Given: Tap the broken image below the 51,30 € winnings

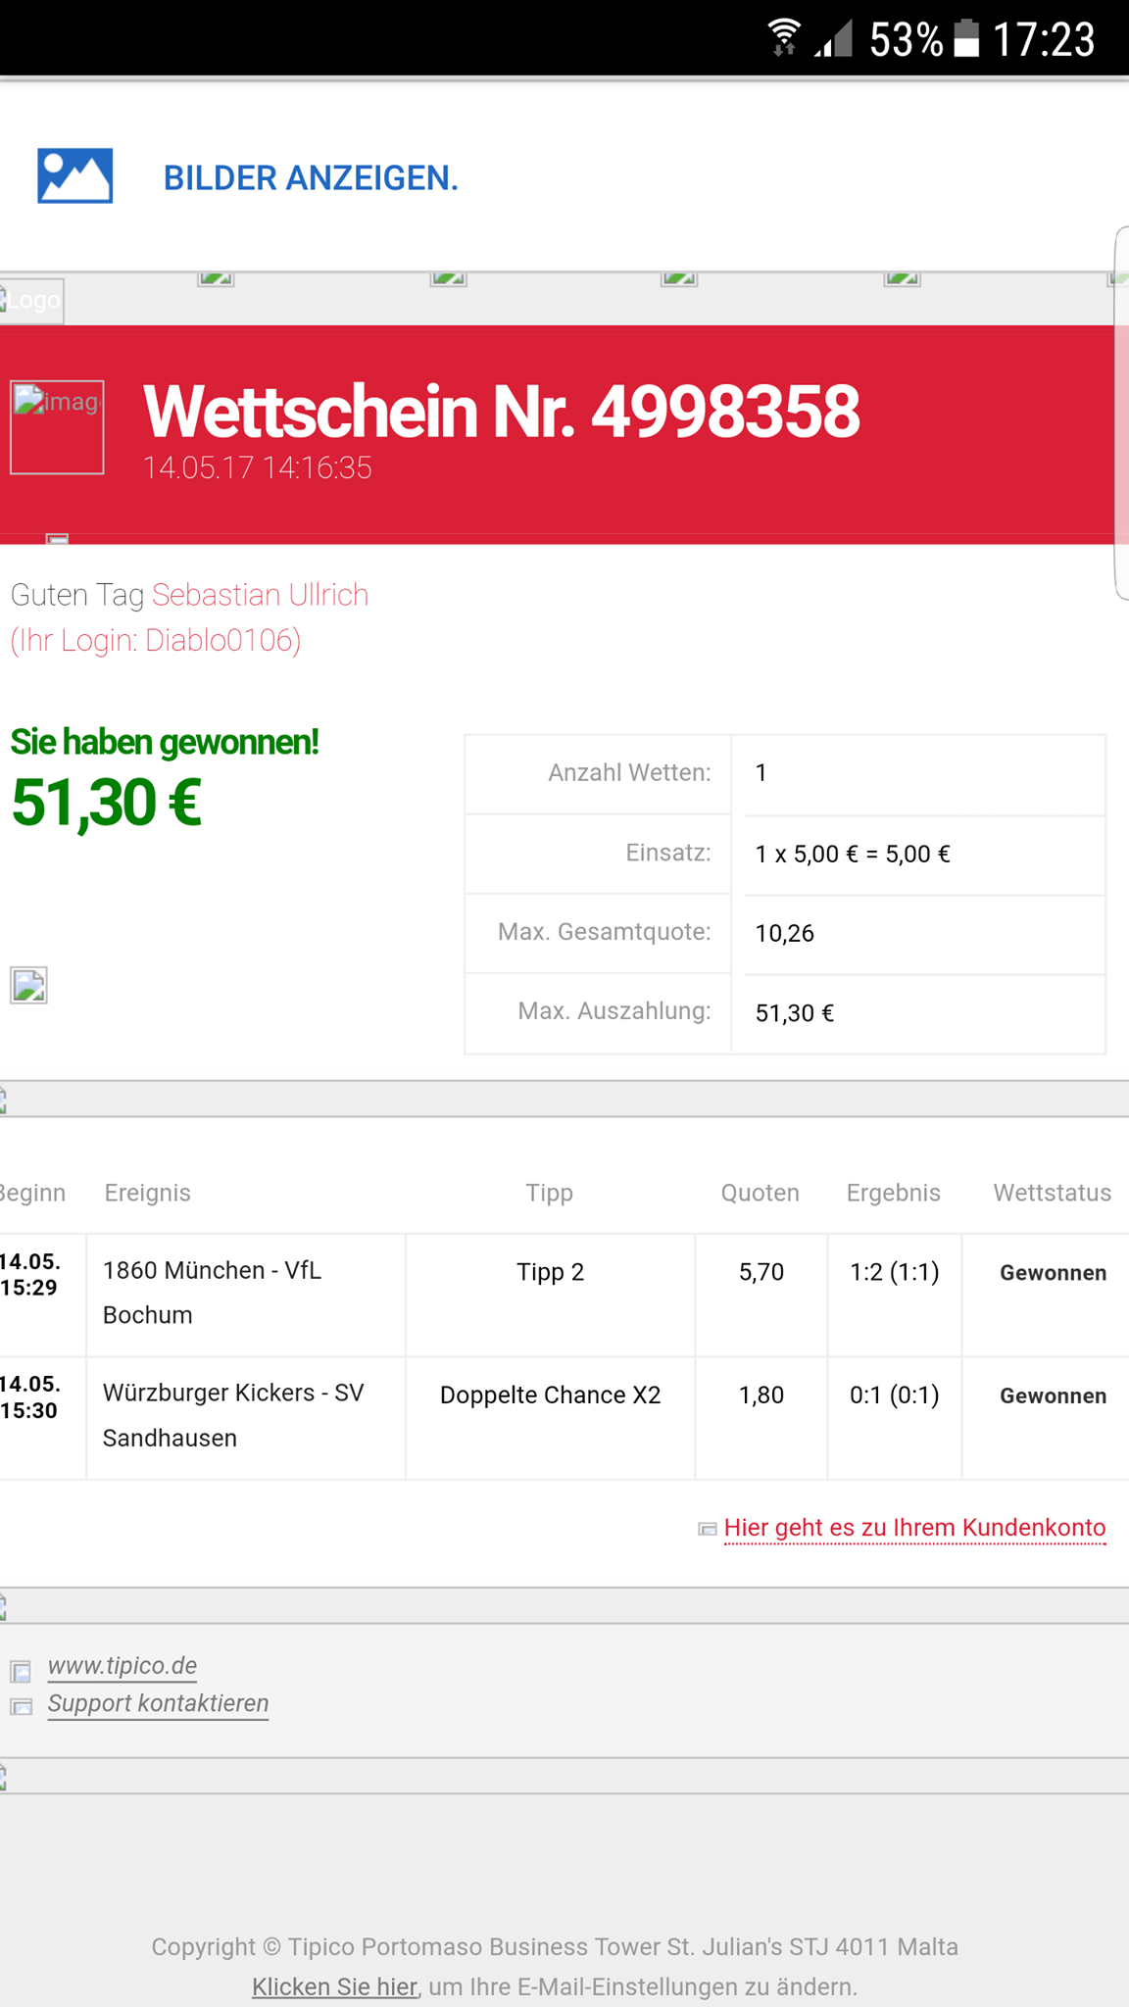Looking at the screenshot, I should pos(28,985).
